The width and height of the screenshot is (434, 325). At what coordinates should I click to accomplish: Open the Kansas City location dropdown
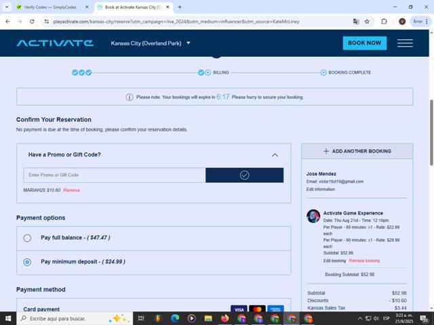click(151, 43)
